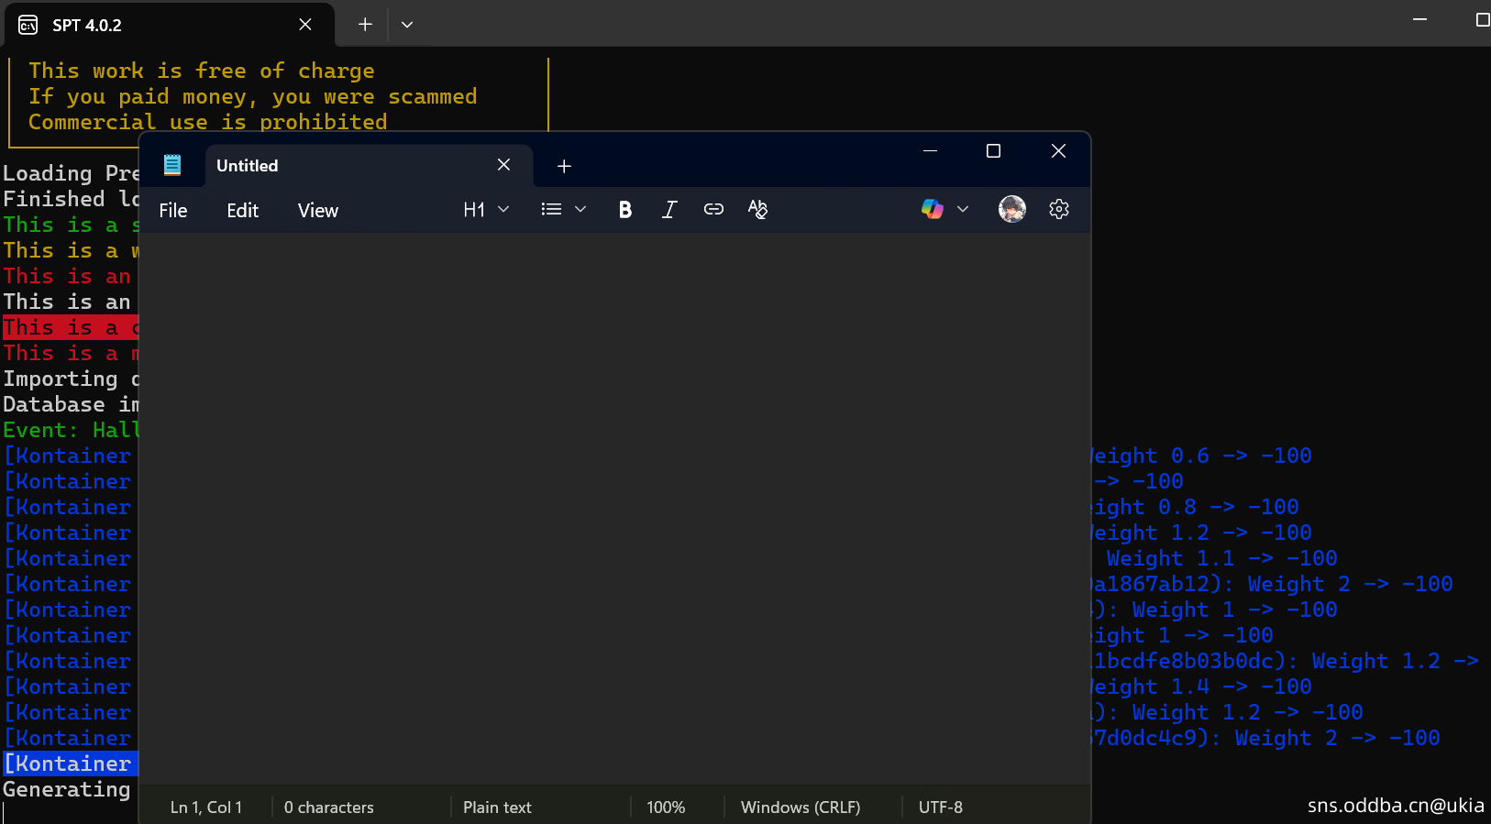Viewport: 1491px width, 824px height.
Task: Open the terminal new tab dropdown
Action: click(407, 25)
